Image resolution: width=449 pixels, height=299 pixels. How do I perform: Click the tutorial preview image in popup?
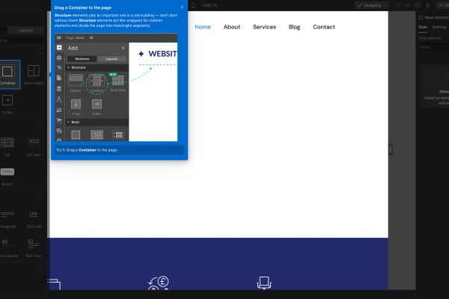click(x=116, y=87)
